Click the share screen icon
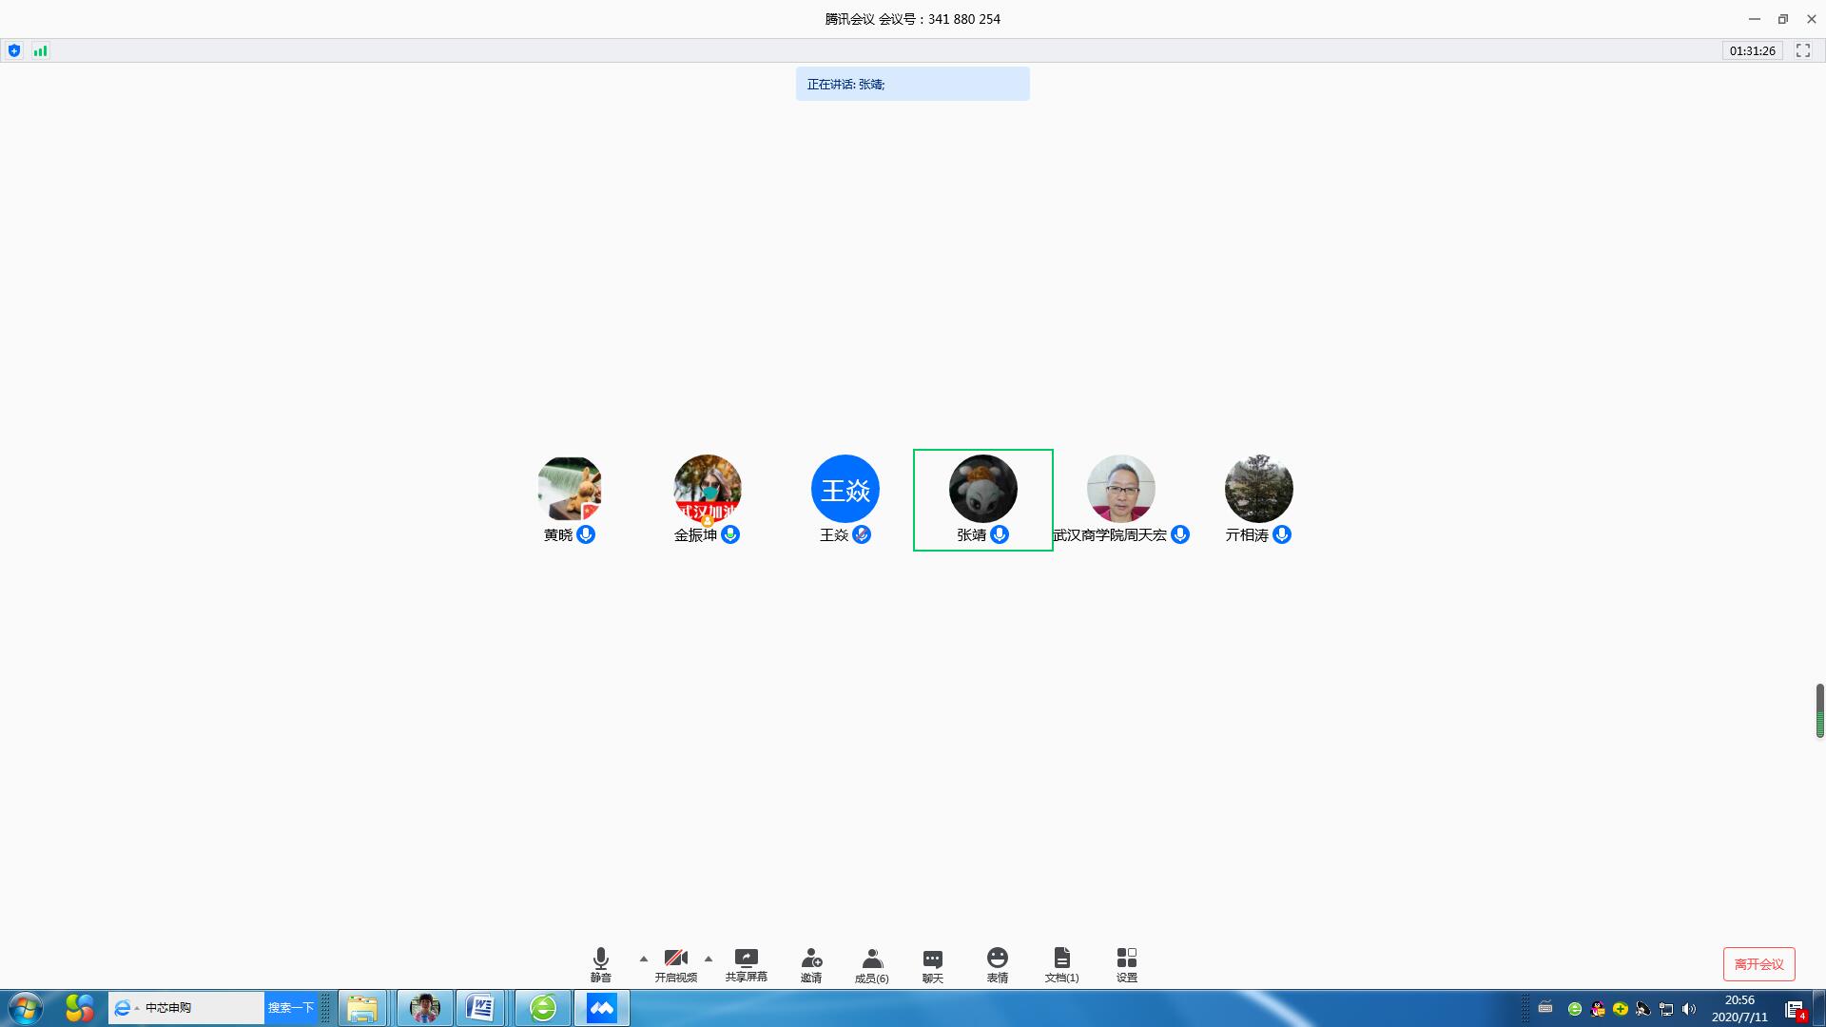 tap(746, 959)
